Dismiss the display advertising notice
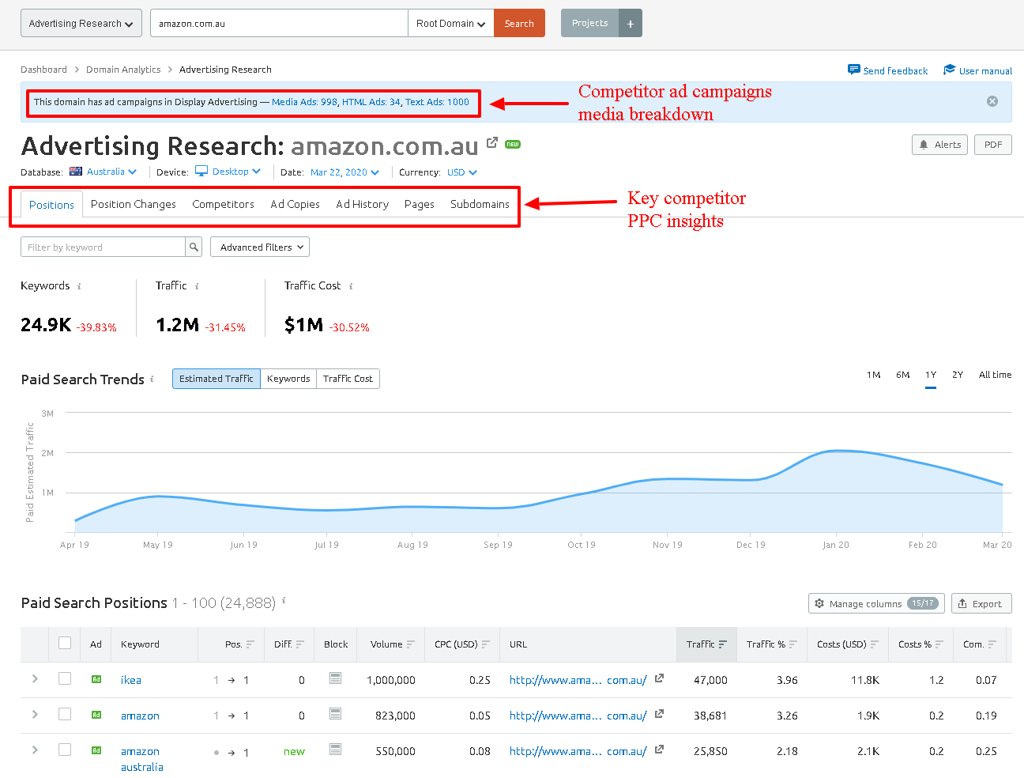The width and height of the screenshot is (1024, 778). tap(992, 101)
